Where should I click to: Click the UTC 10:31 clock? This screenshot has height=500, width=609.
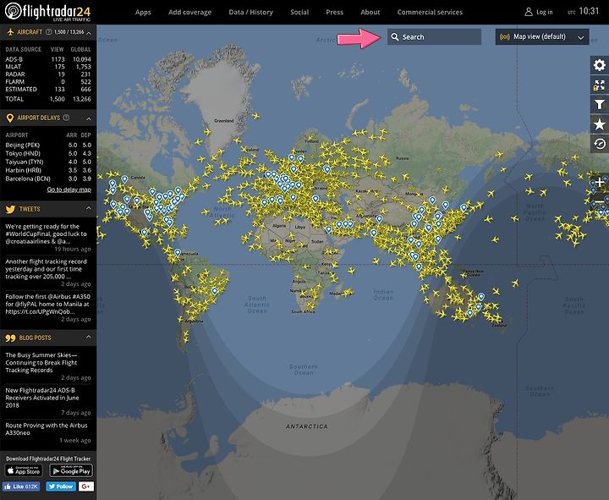point(584,11)
